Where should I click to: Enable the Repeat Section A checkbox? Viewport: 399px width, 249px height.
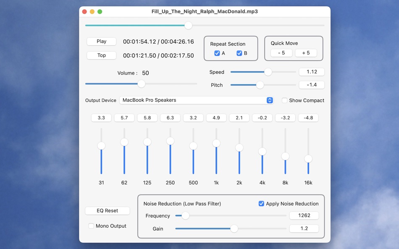pyautogui.click(x=217, y=53)
